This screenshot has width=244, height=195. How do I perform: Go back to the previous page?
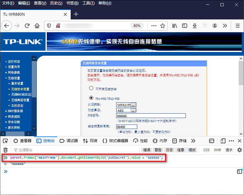pos(7,26)
